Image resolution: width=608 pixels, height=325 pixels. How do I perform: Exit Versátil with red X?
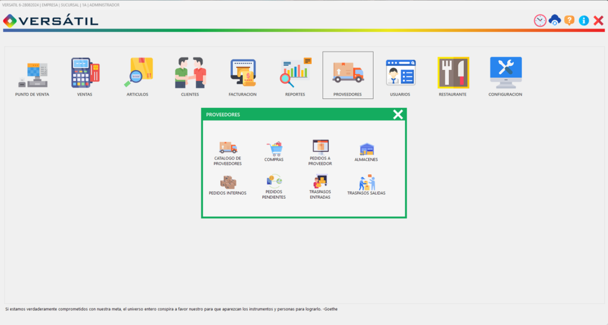598,21
